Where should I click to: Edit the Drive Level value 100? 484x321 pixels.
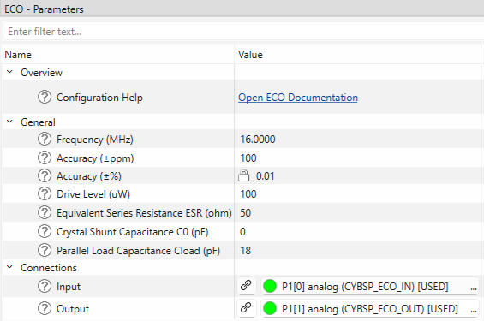click(x=248, y=194)
